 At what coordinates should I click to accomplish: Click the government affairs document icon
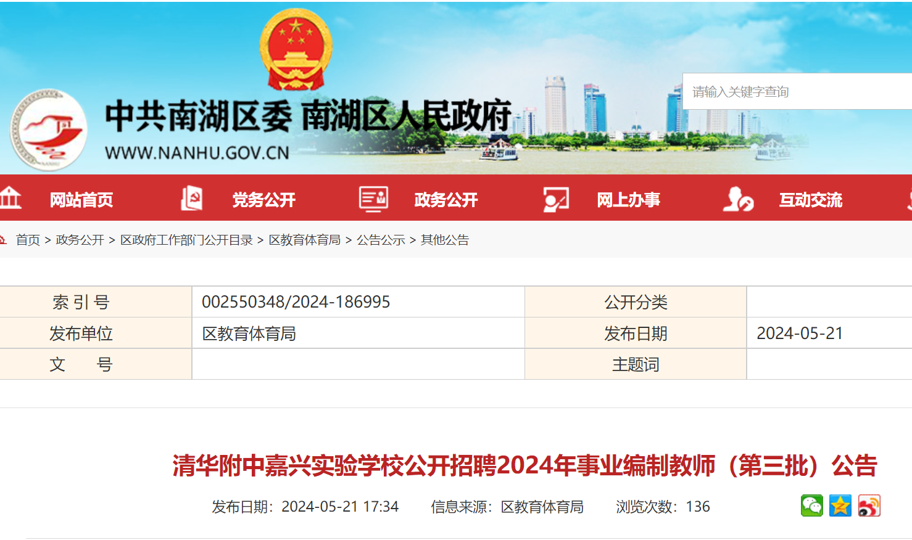373,199
